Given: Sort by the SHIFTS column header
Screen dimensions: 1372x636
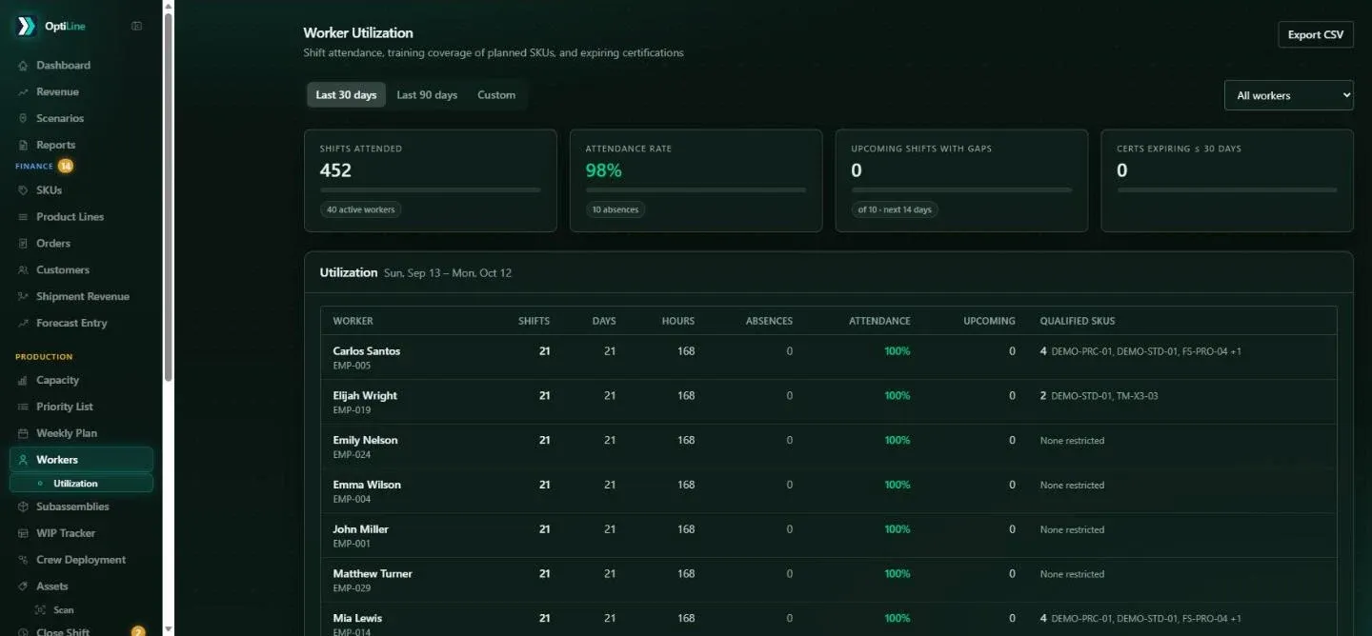Looking at the screenshot, I should (x=534, y=321).
